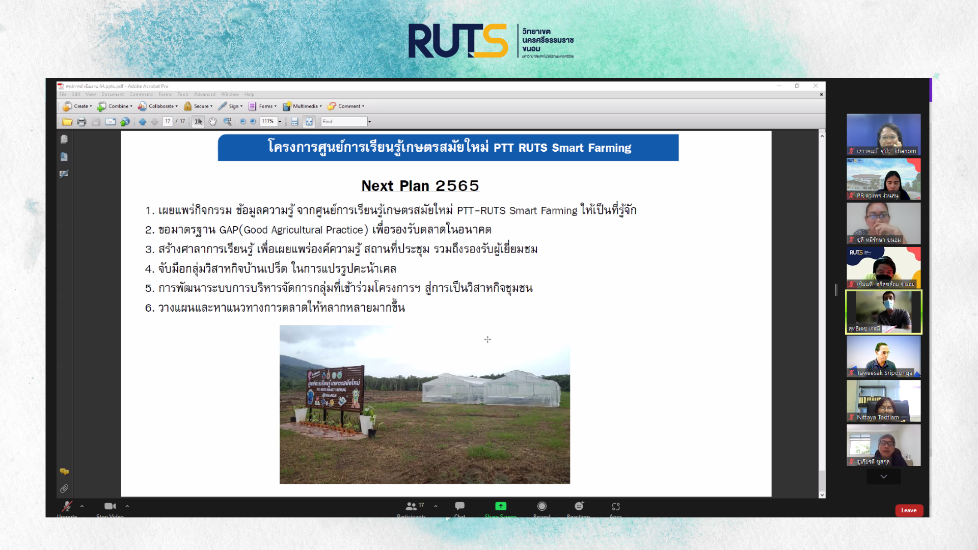
Task: Click the green Share Screen button
Action: tap(501, 508)
